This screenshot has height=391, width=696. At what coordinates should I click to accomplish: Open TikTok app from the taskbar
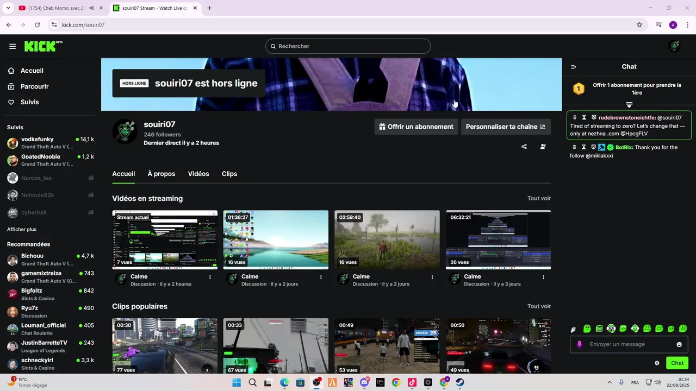pyautogui.click(x=412, y=382)
